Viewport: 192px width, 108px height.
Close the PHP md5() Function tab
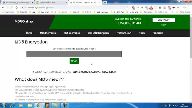tap(66, 2)
